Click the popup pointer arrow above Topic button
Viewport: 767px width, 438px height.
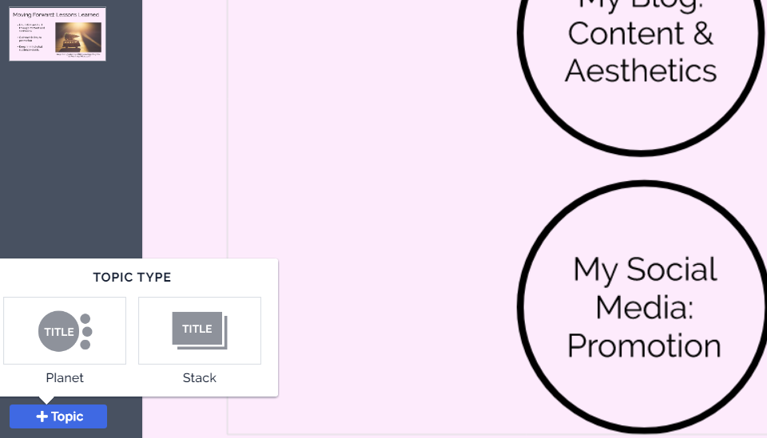pyautogui.click(x=47, y=400)
